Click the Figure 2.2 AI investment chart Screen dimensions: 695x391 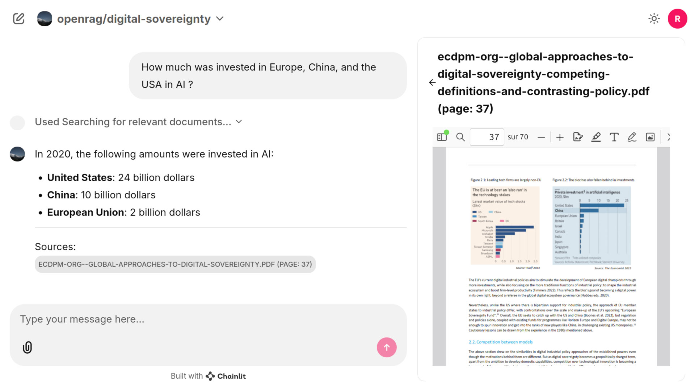click(591, 226)
